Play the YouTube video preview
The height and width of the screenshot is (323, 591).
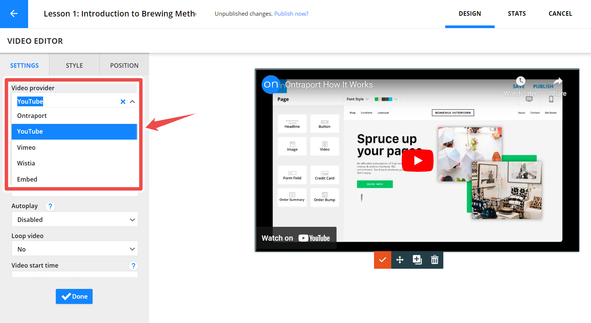(x=417, y=161)
